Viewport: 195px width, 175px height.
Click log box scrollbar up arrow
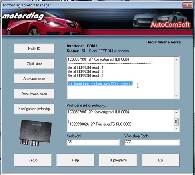177,60
